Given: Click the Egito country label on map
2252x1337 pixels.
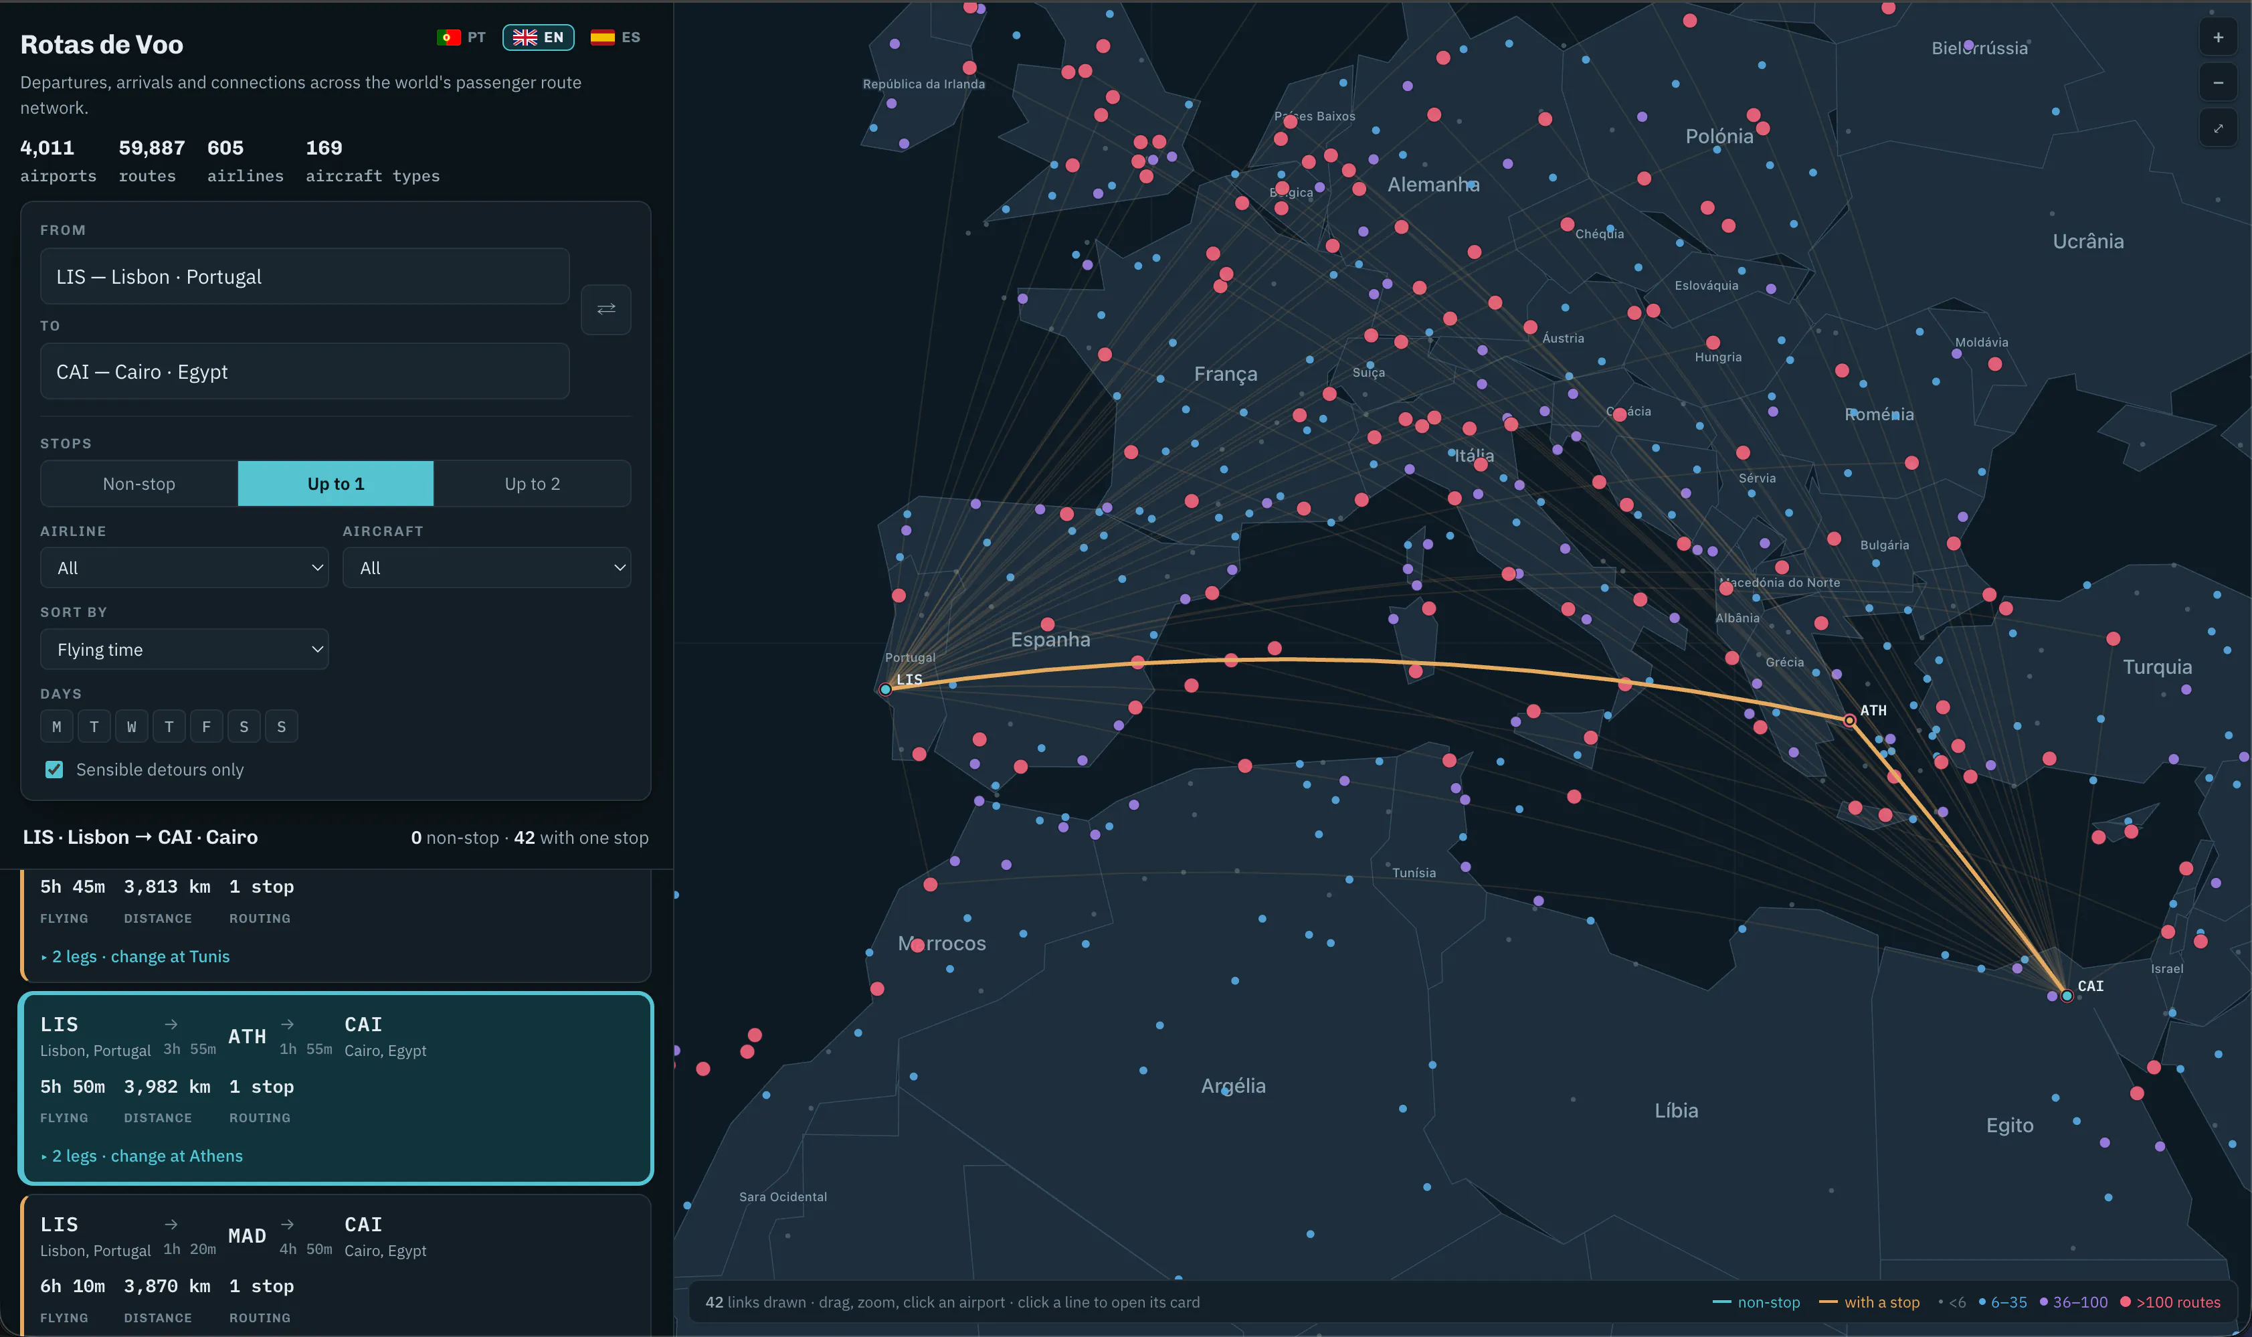Looking at the screenshot, I should 2010,1126.
